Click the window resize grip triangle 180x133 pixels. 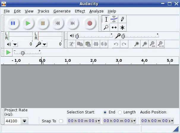point(176,129)
